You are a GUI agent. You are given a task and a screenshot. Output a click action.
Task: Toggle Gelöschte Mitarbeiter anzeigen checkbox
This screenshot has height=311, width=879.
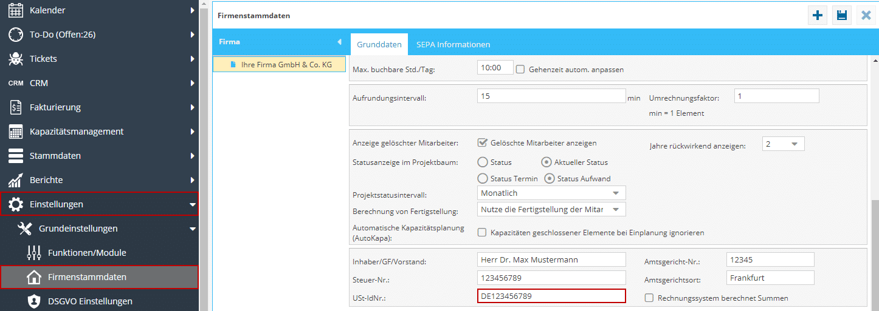tap(483, 143)
